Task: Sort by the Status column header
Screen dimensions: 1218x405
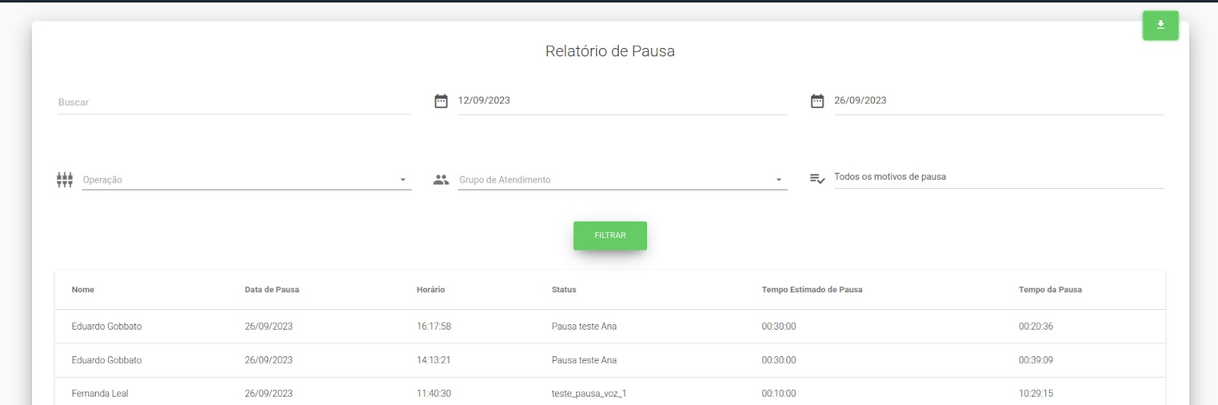Action: pos(564,290)
